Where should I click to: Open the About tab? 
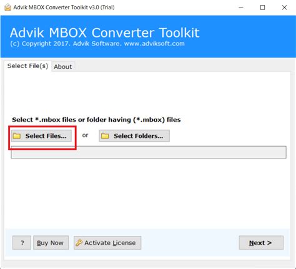click(x=63, y=67)
